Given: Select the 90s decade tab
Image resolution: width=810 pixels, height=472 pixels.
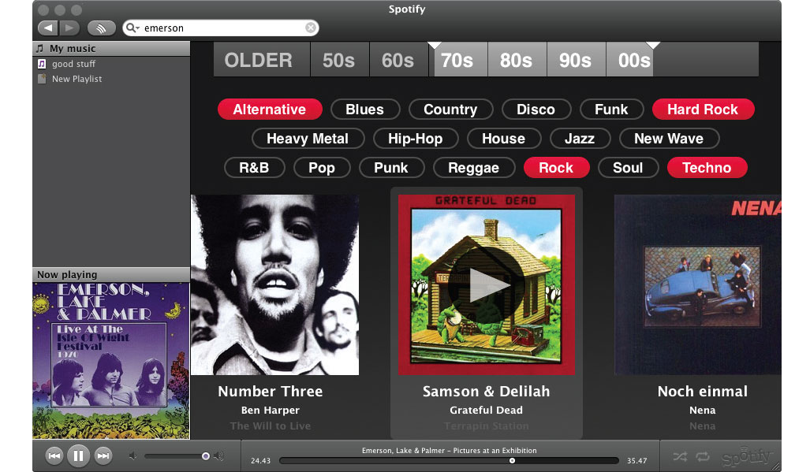Looking at the screenshot, I should 576,60.
